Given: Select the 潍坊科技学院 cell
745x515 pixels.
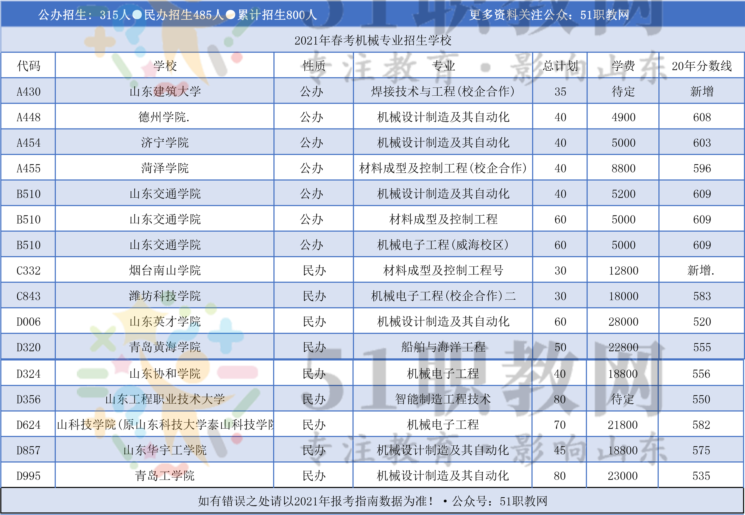Looking at the screenshot, I should click(165, 296).
